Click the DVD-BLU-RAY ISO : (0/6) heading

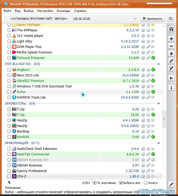[22, 64]
